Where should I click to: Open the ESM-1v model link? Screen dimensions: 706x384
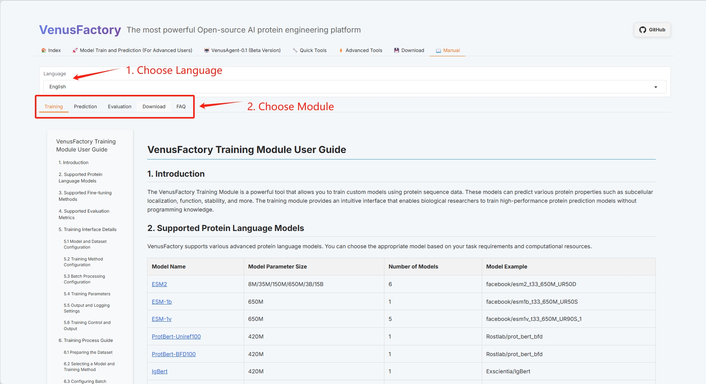(161, 319)
